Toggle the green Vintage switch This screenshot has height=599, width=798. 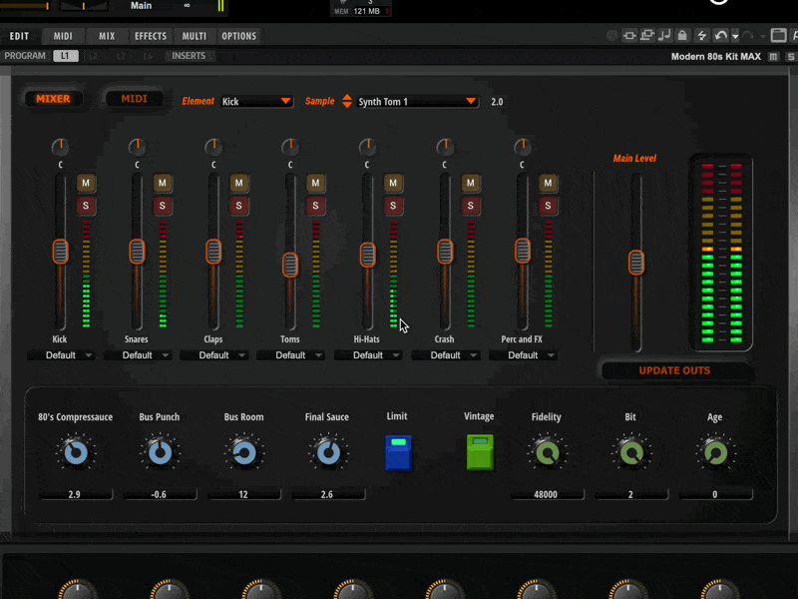tap(480, 452)
